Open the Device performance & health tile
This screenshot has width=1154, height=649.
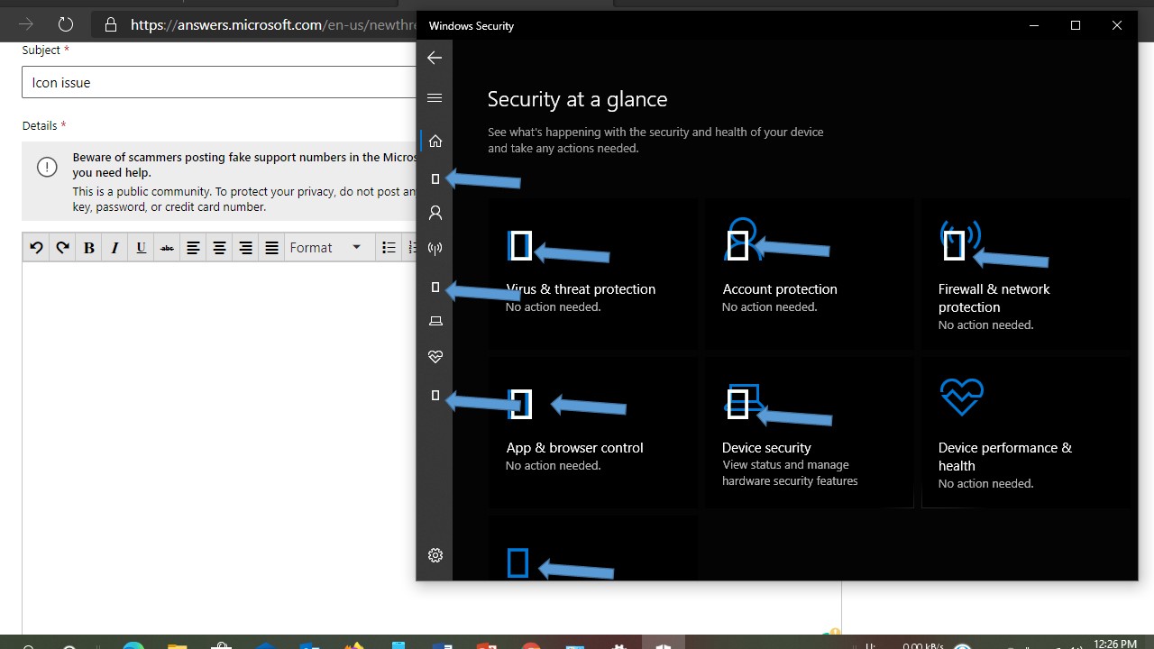pos(1025,433)
